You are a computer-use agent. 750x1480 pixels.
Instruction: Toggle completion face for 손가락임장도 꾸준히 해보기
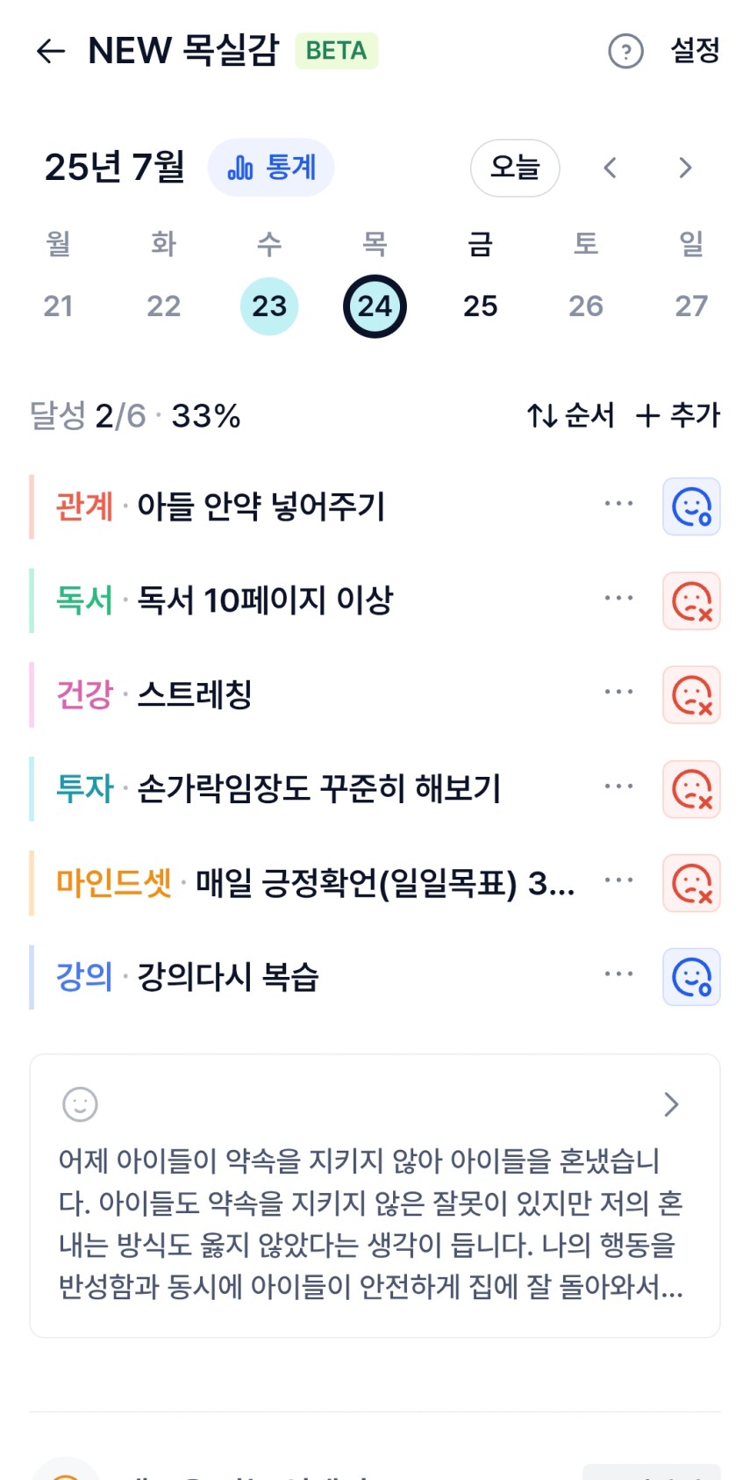point(691,789)
